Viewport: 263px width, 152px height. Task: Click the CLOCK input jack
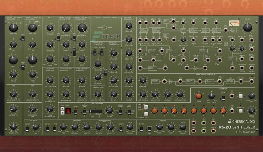[154, 60]
